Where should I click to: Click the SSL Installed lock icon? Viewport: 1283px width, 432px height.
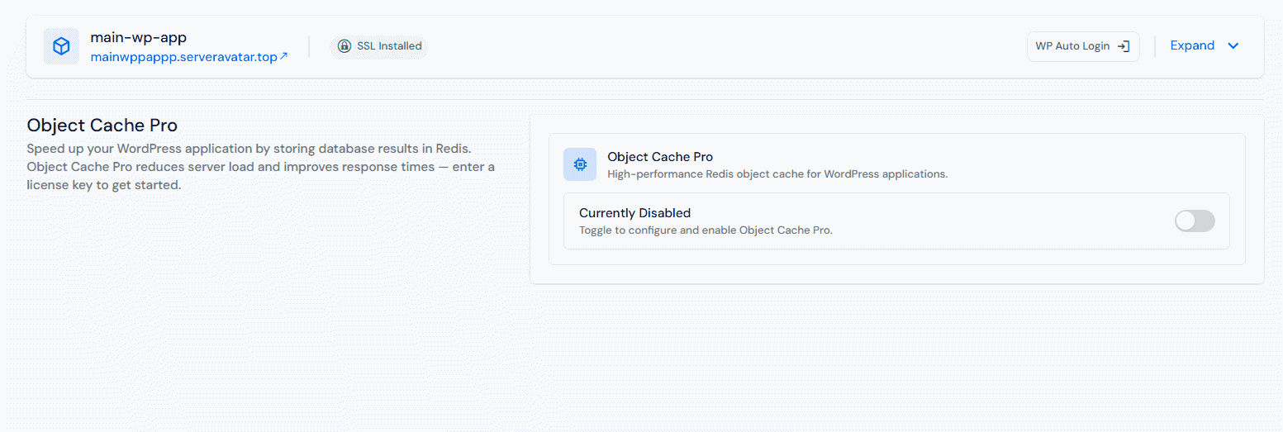pos(345,46)
